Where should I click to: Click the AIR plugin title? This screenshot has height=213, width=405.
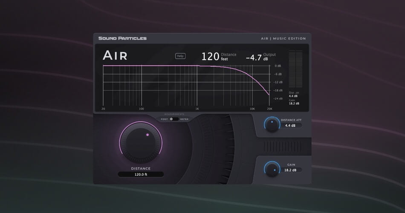pos(115,55)
